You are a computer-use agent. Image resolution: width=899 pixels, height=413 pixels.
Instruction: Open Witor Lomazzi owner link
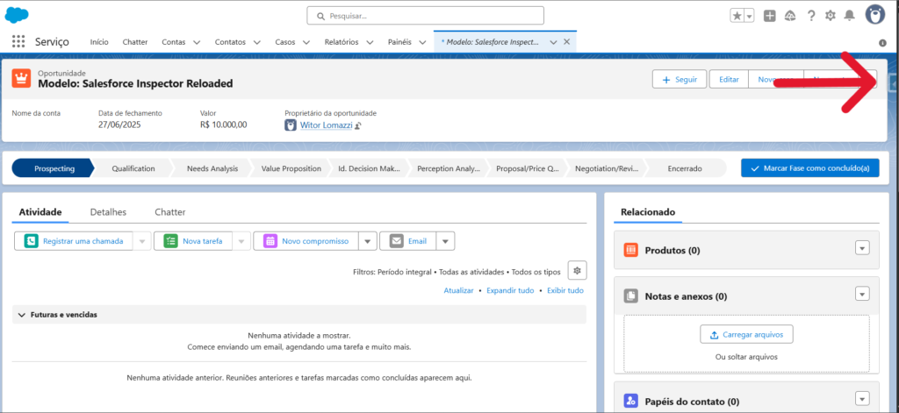pos(327,125)
